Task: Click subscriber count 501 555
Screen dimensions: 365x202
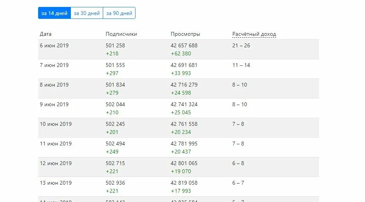Action: point(115,65)
